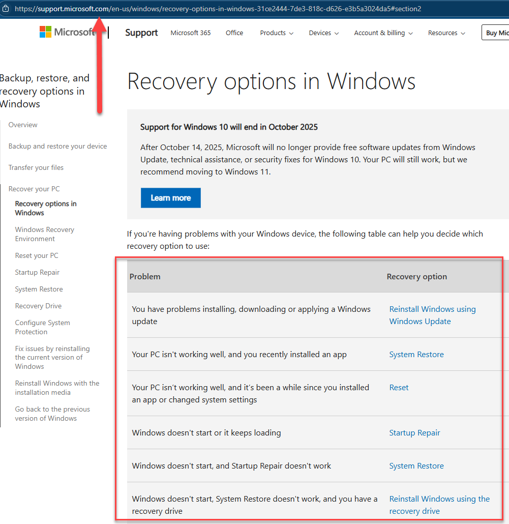The width and height of the screenshot is (509, 524).
Task: Open the Reset recovery option link
Action: click(x=399, y=388)
